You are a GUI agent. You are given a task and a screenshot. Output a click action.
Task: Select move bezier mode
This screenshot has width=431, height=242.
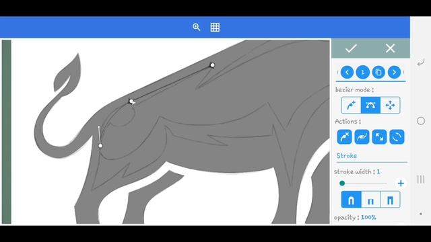pyautogui.click(x=391, y=105)
